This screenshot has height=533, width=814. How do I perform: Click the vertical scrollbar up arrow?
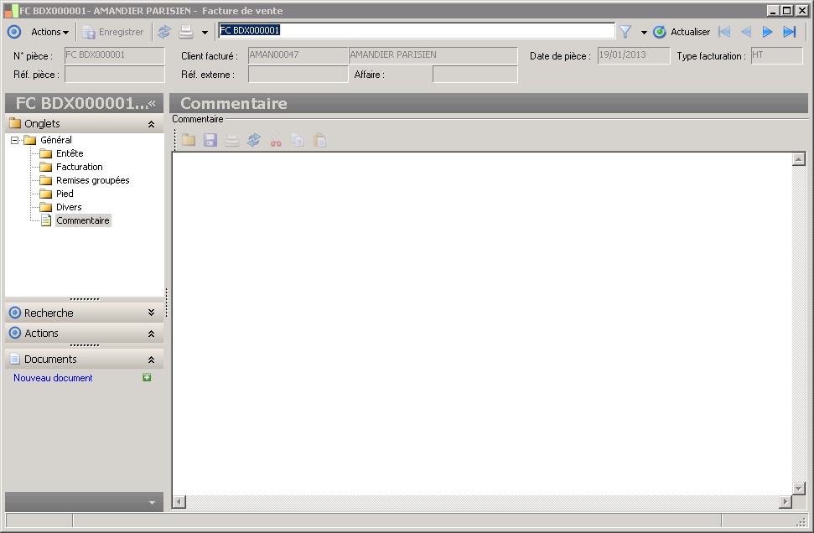(x=799, y=159)
